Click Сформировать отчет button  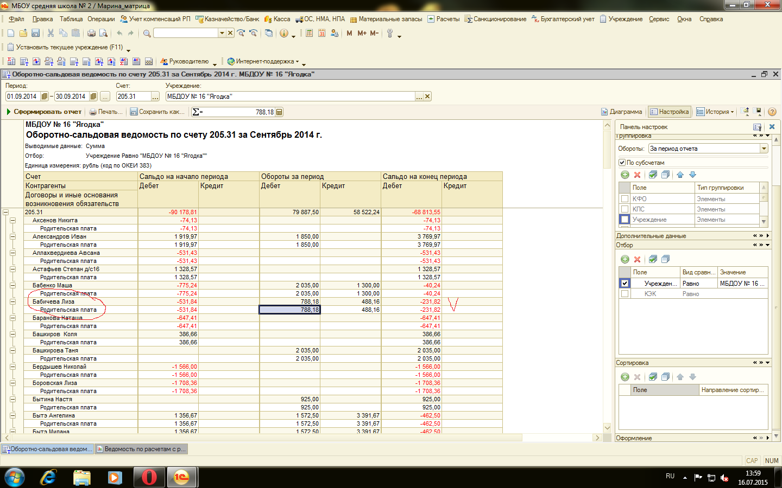pos(43,112)
